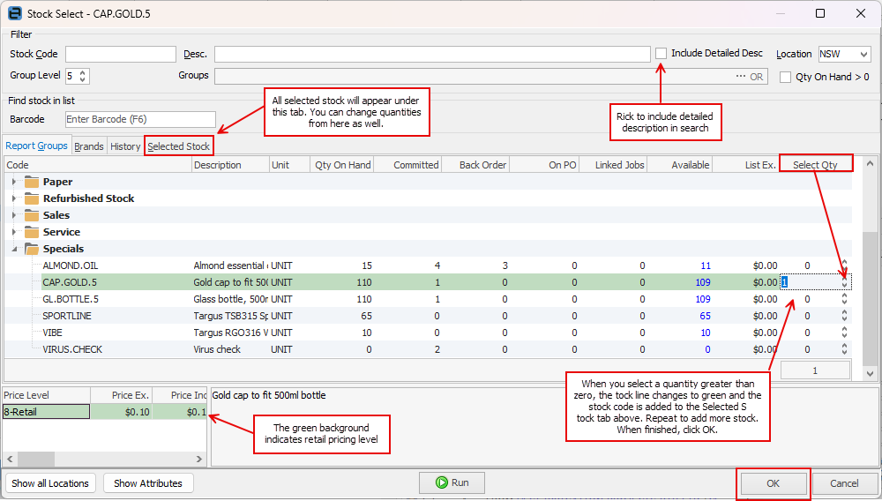Image resolution: width=882 pixels, height=501 pixels.
Task: Select the 8-Retail price level row
Action: point(105,412)
